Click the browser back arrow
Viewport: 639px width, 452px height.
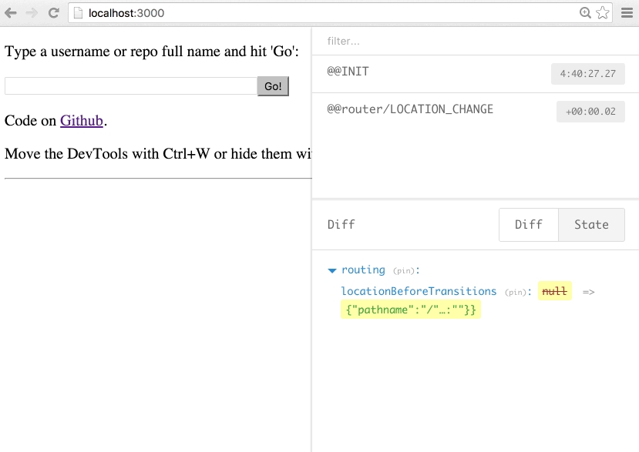[x=11, y=13]
